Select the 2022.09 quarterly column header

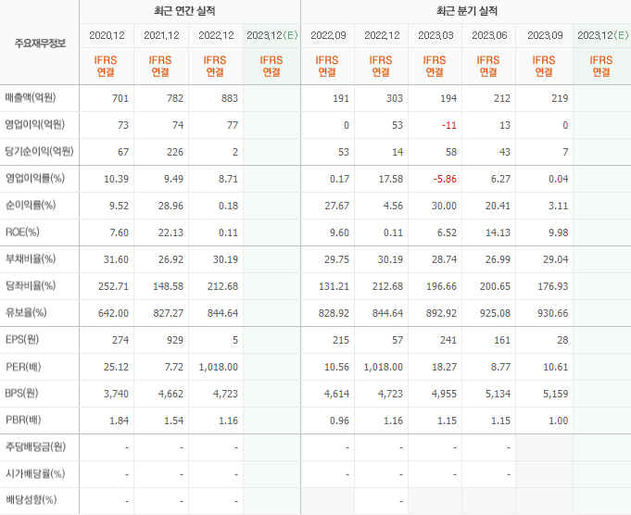(328, 35)
